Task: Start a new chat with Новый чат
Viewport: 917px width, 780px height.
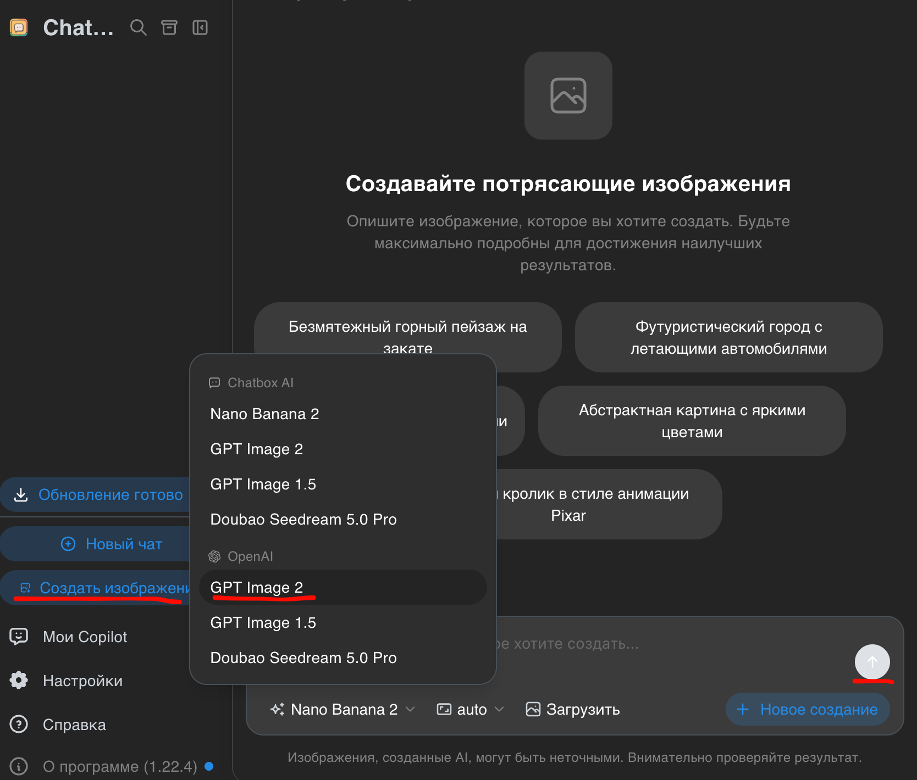Action: point(96,544)
